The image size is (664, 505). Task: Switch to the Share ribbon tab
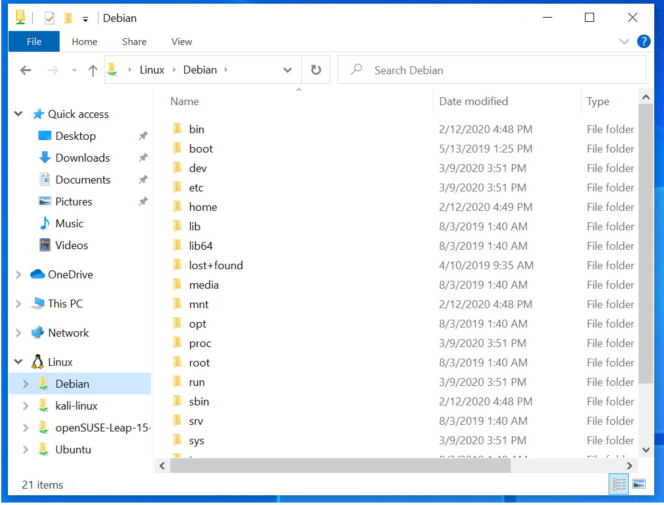click(134, 41)
